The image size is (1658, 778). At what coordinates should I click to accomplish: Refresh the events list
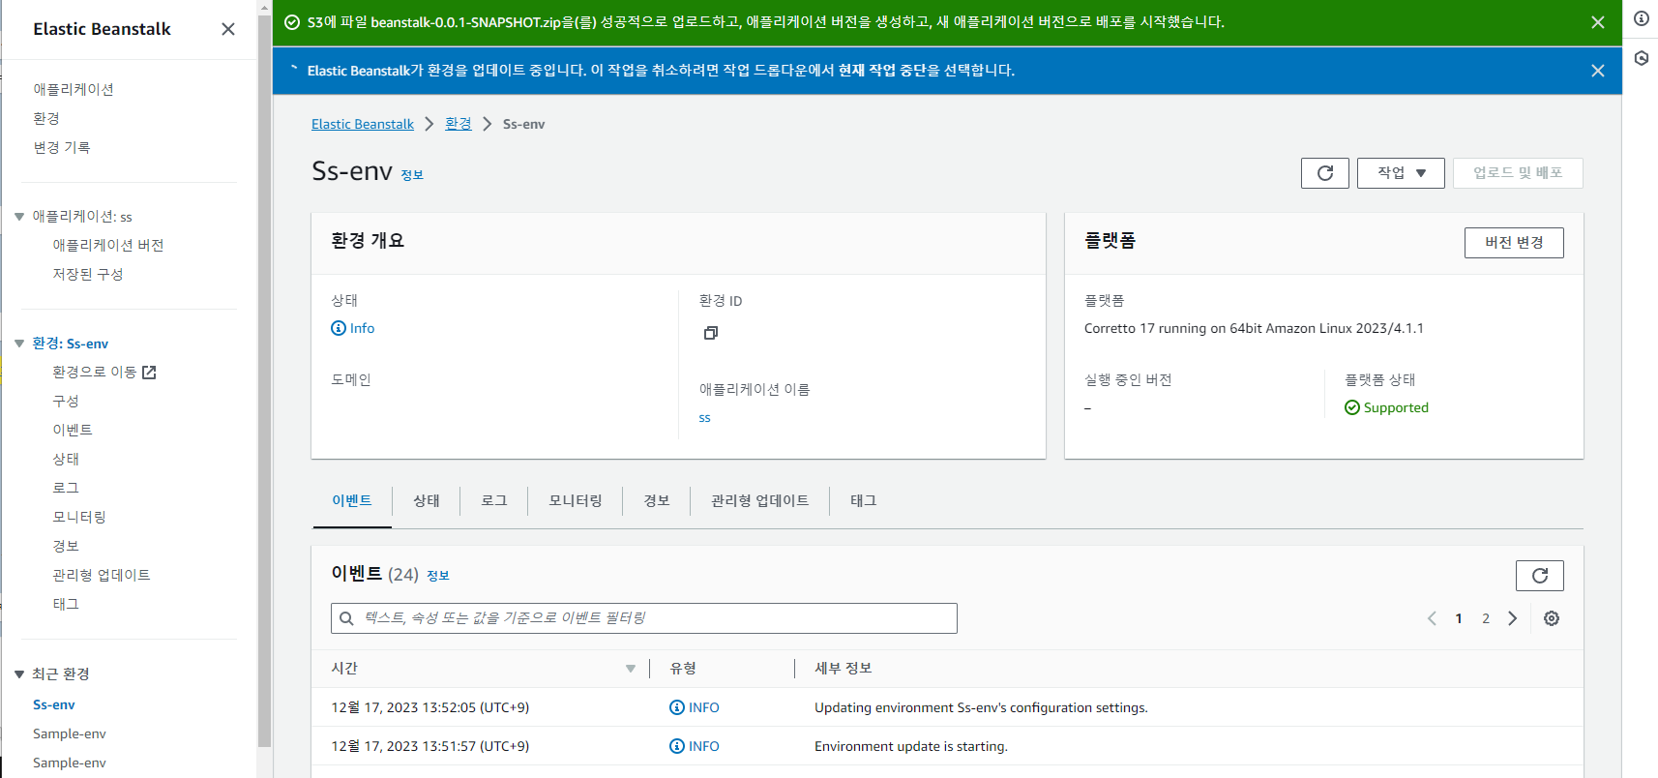tap(1539, 576)
